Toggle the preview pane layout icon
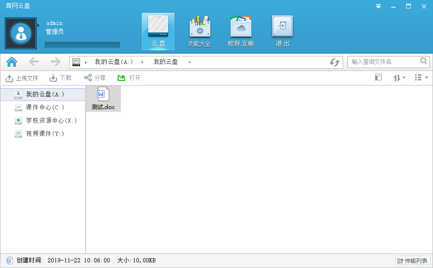 click(378, 78)
